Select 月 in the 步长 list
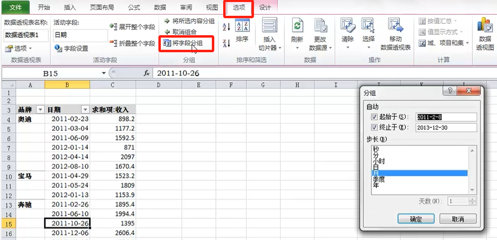The image size is (497, 240). (x=420, y=173)
